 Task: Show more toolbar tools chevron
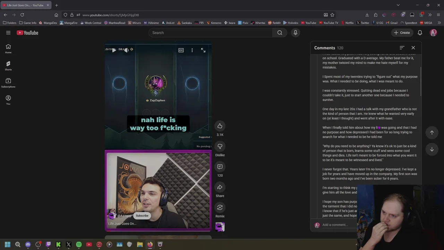[x=430, y=15]
